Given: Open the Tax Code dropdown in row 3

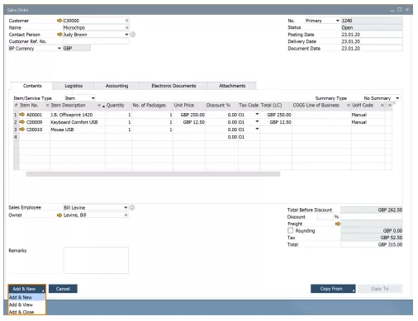Looking at the screenshot, I should tap(257, 129).
